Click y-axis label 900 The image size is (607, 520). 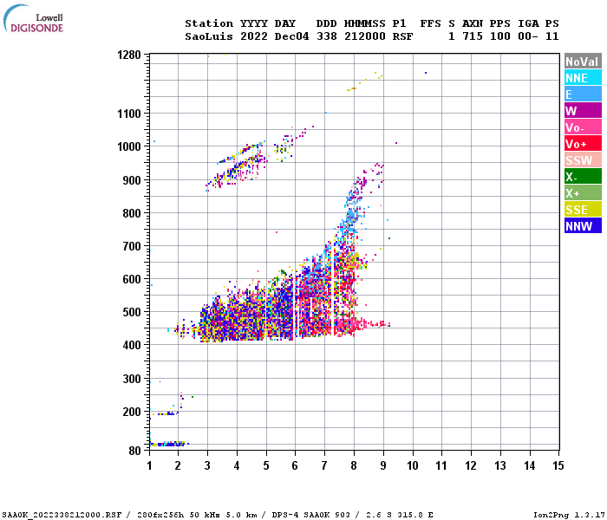(132, 180)
